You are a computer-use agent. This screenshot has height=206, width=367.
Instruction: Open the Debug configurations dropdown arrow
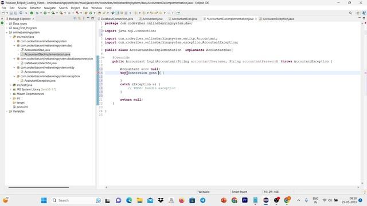tap(41, 13)
